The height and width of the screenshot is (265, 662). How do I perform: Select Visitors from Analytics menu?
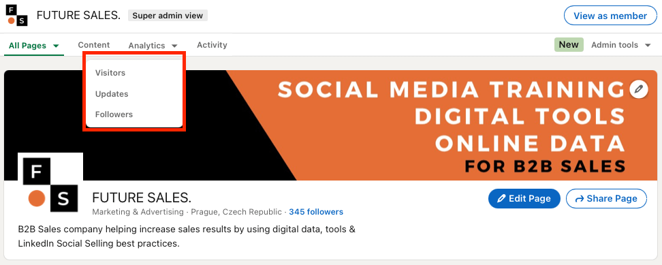[x=110, y=73]
